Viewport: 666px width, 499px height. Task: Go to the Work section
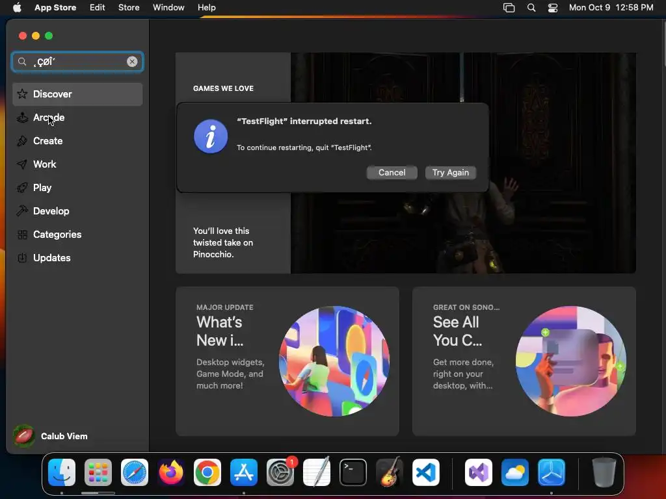pyautogui.click(x=77, y=164)
